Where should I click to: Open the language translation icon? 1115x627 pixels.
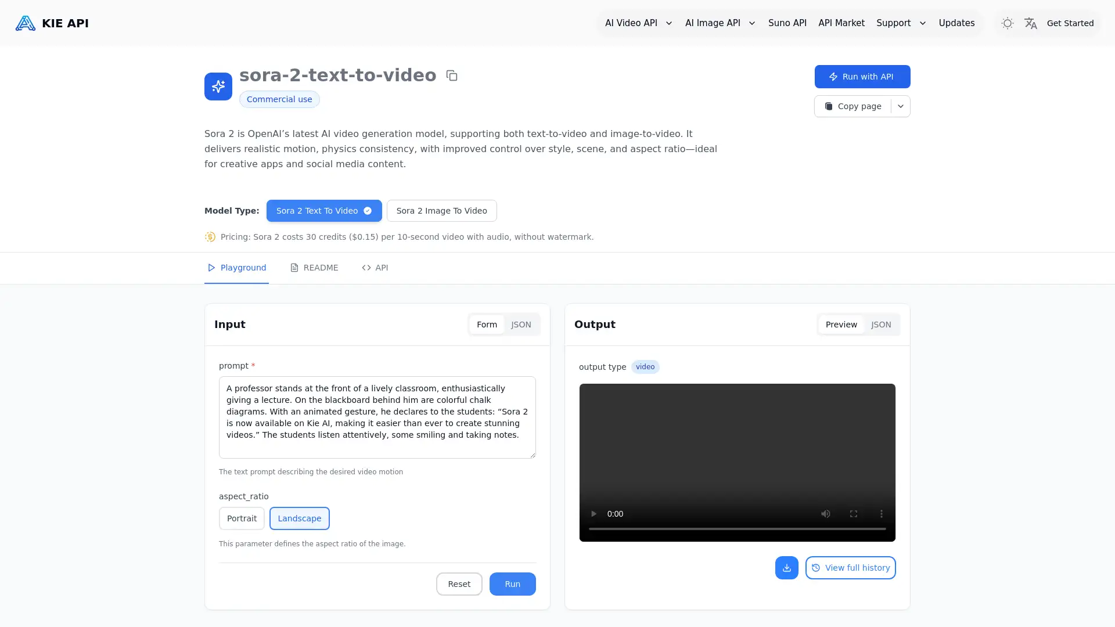click(x=1031, y=23)
